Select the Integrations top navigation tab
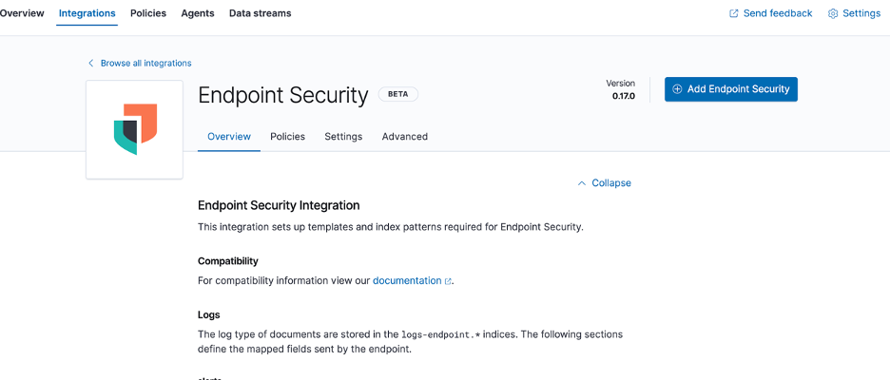Image resolution: width=890 pixels, height=380 pixels. [x=87, y=13]
